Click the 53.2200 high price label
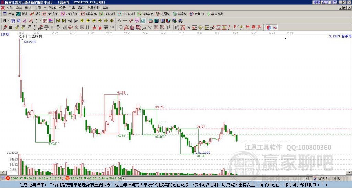 pyautogui.click(x=30, y=42)
